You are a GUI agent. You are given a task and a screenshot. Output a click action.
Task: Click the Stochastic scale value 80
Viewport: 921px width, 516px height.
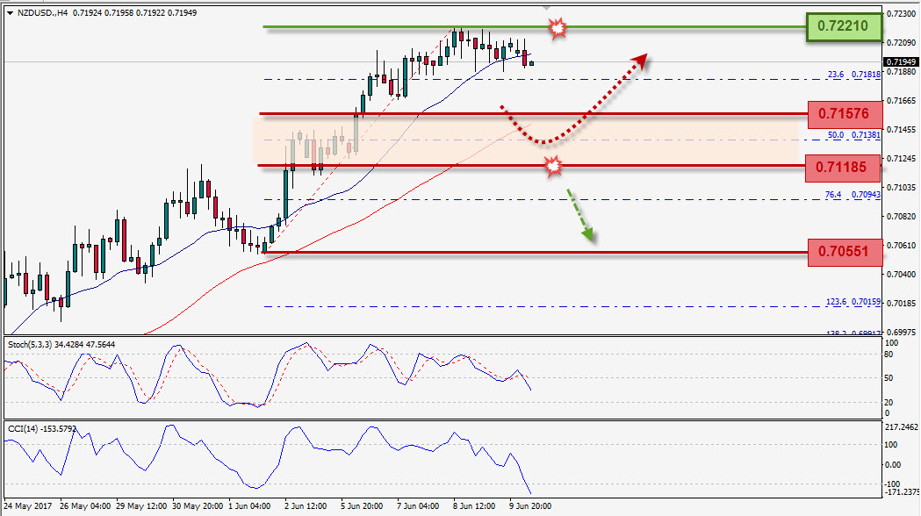point(889,355)
